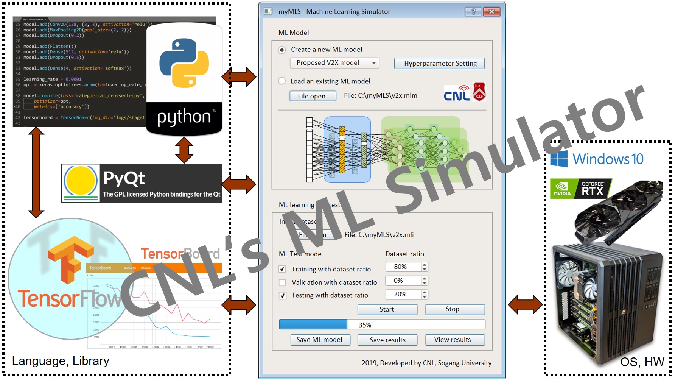Click the myMLS window icon in title bar
675x379 pixels.
pyautogui.click(x=268, y=11)
